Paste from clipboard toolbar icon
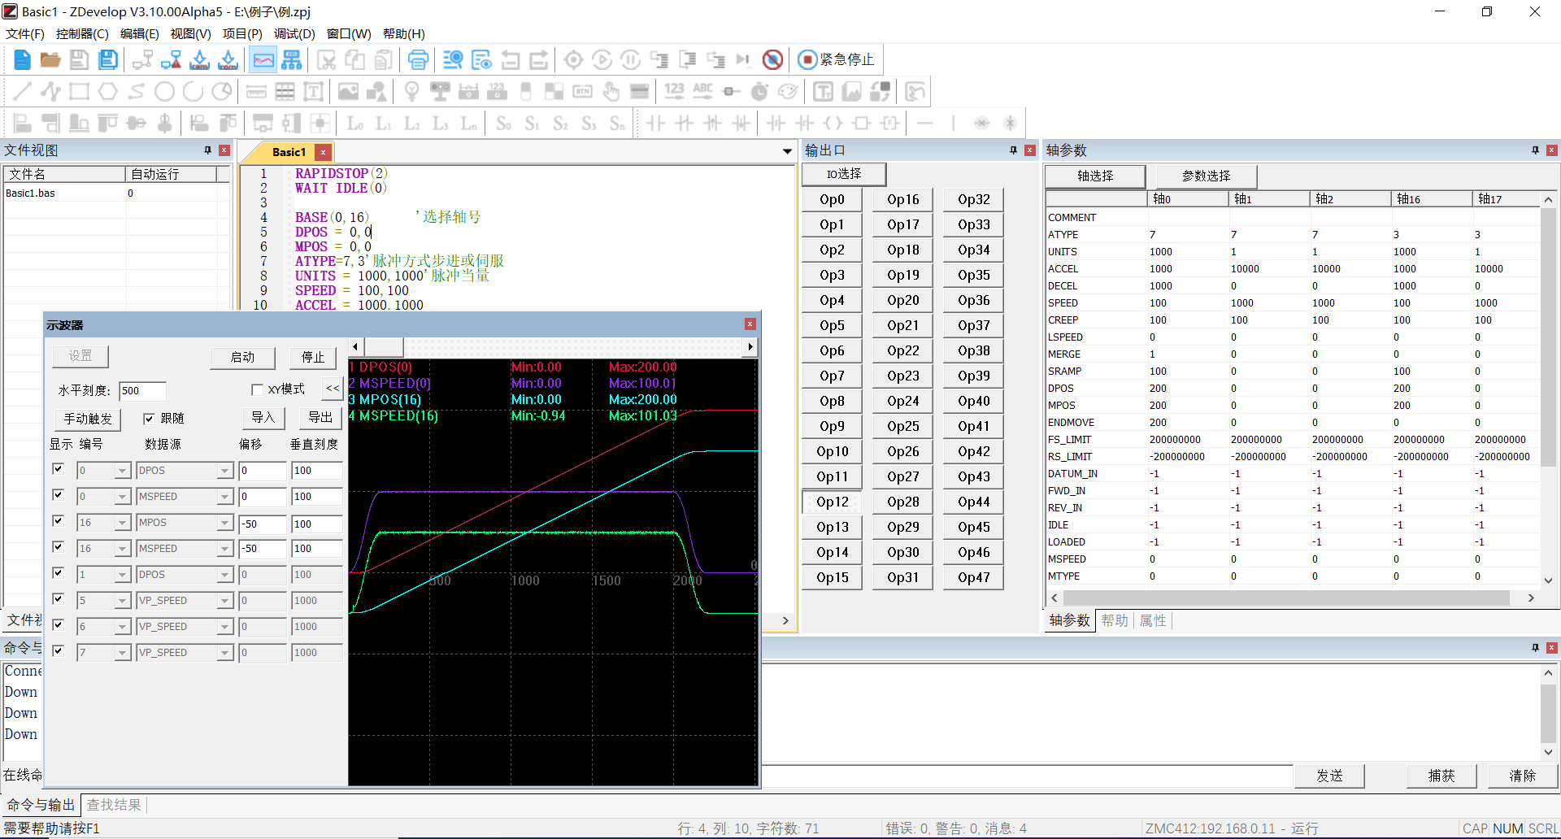Image resolution: width=1561 pixels, height=839 pixels. click(384, 59)
